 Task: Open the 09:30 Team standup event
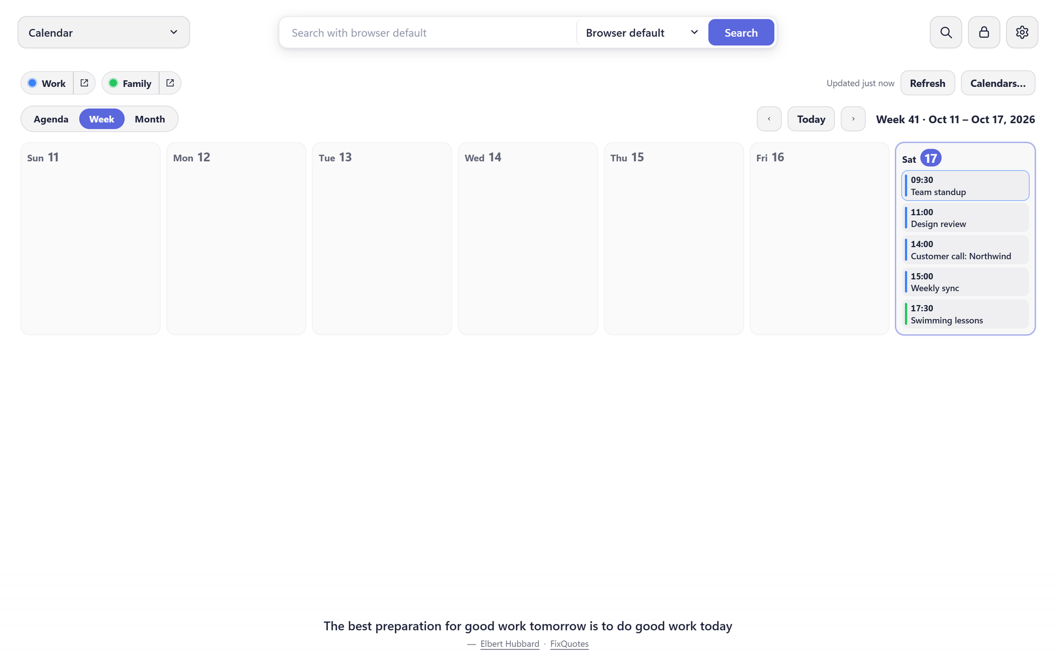coord(965,186)
